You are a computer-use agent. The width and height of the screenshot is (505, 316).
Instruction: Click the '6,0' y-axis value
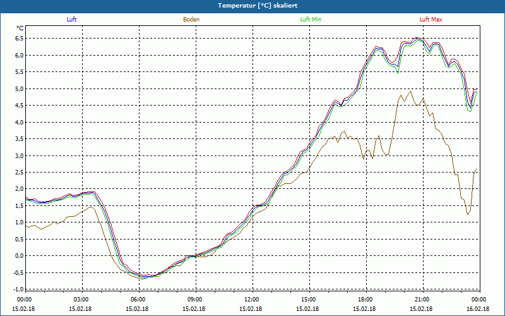[x=20, y=55]
